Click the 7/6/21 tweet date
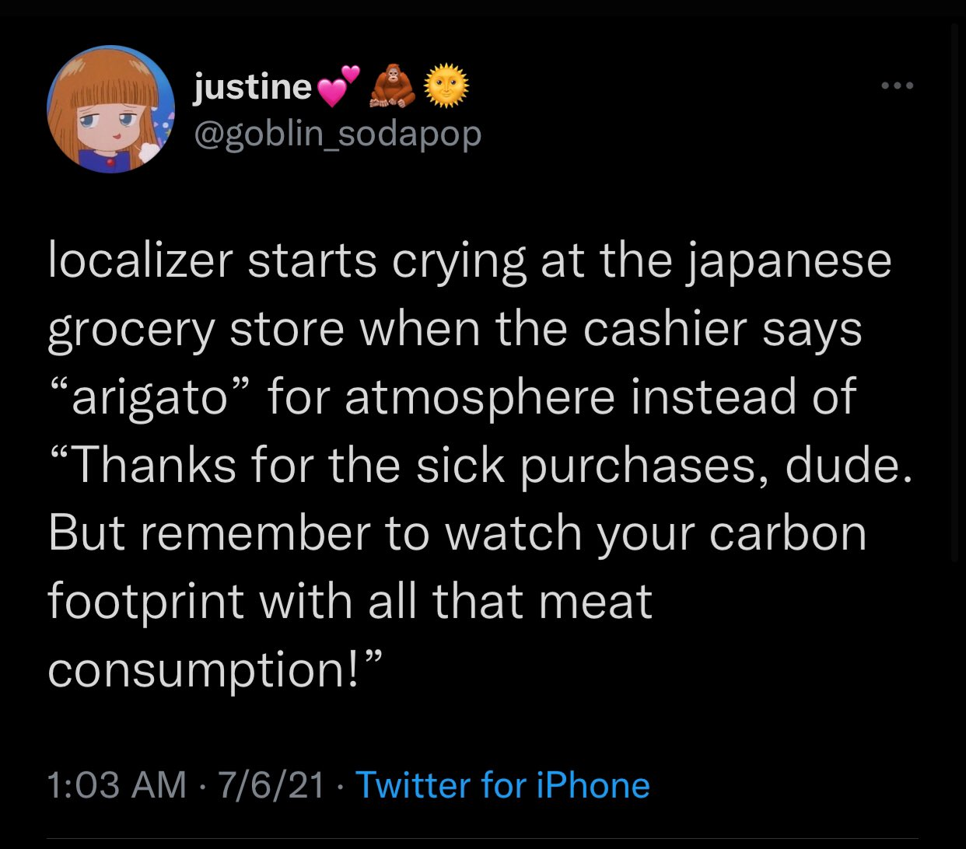Screen dimensions: 966x849 pyautogui.click(x=271, y=784)
